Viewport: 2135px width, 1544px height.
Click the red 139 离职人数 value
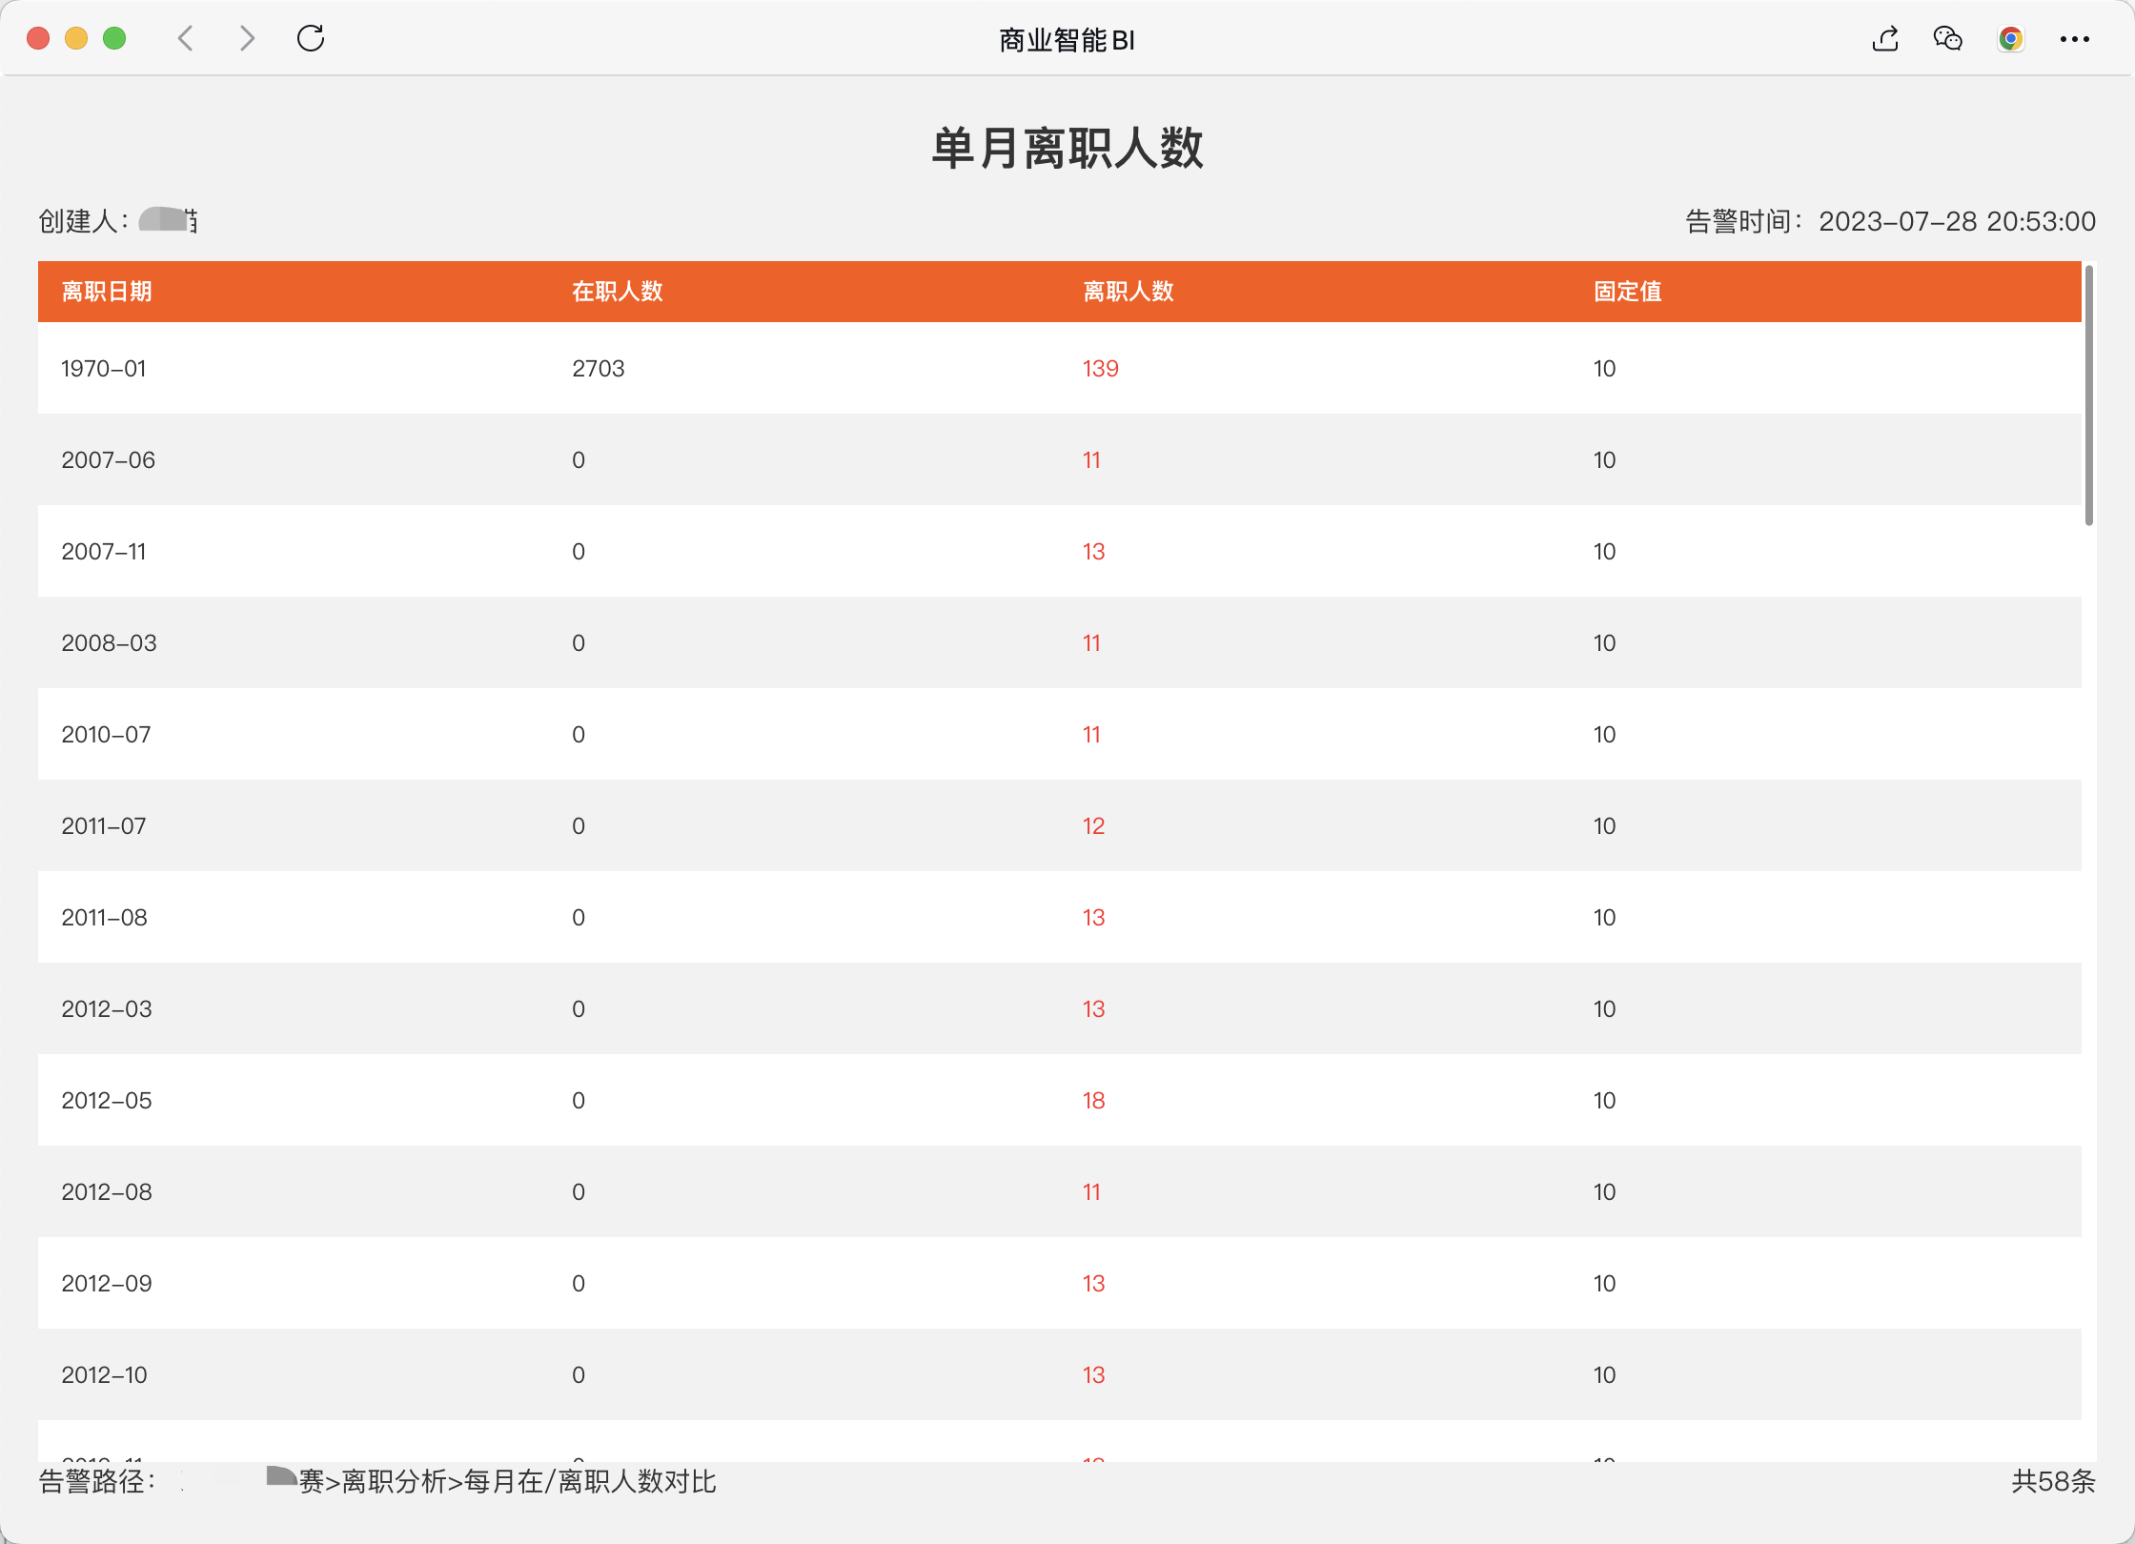[x=1100, y=369]
